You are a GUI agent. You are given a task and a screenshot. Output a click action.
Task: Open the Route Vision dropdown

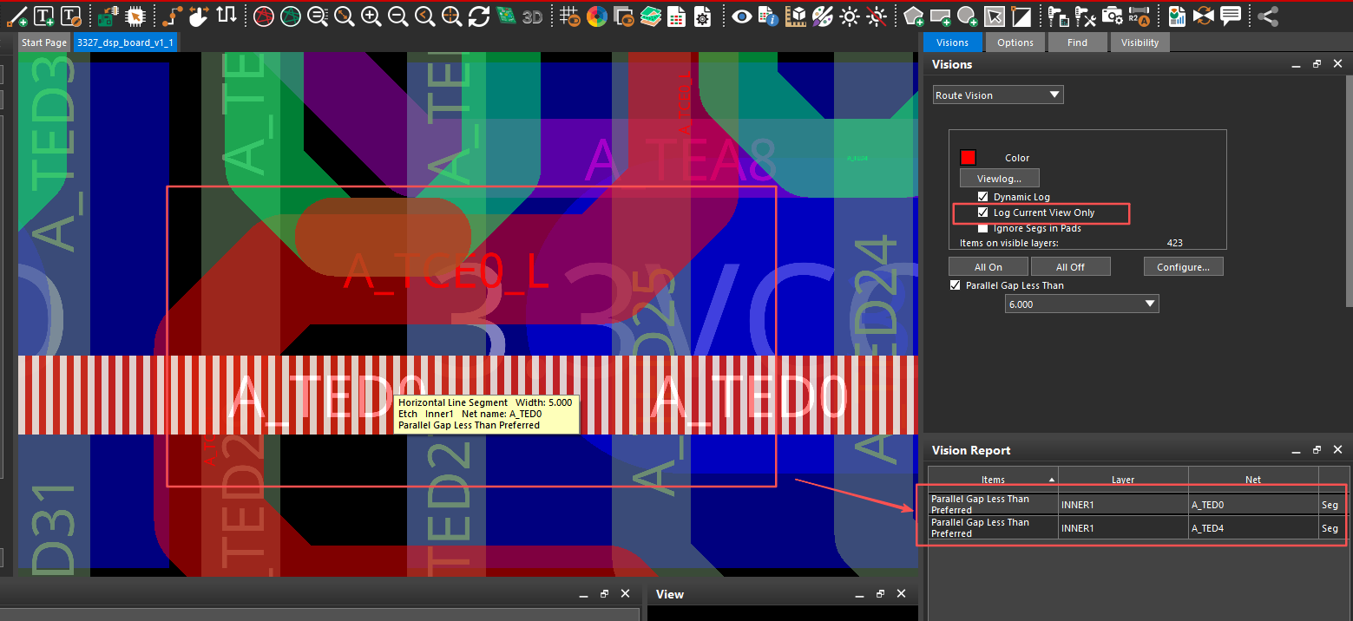pos(998,95)
